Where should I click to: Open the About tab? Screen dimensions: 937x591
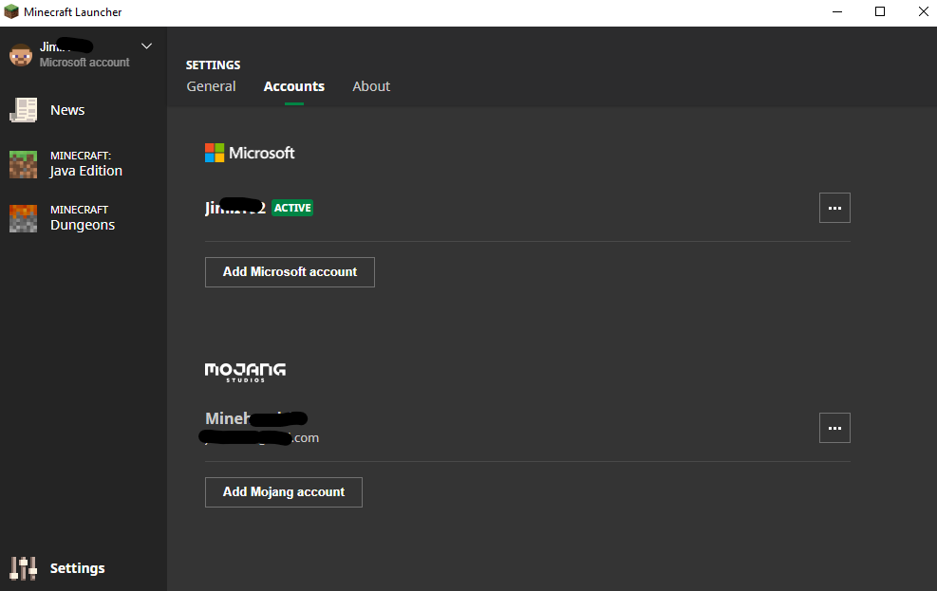click(x=371, y=86)
